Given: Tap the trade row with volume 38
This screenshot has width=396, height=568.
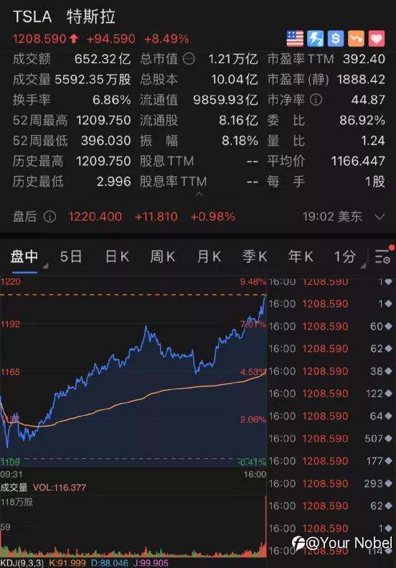Looking at the screenshot, I should (331, 371).
